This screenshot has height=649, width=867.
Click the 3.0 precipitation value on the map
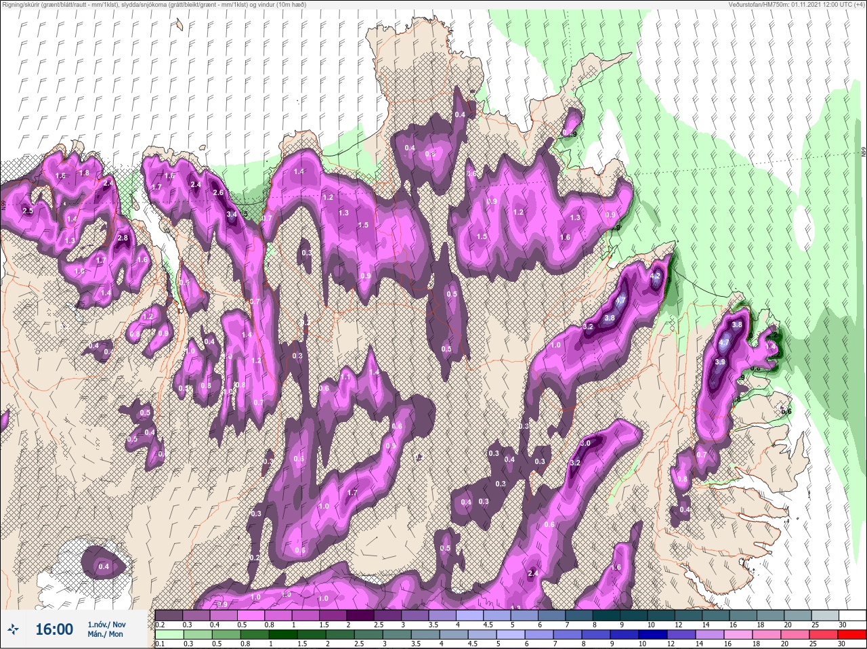coord(587,443)
